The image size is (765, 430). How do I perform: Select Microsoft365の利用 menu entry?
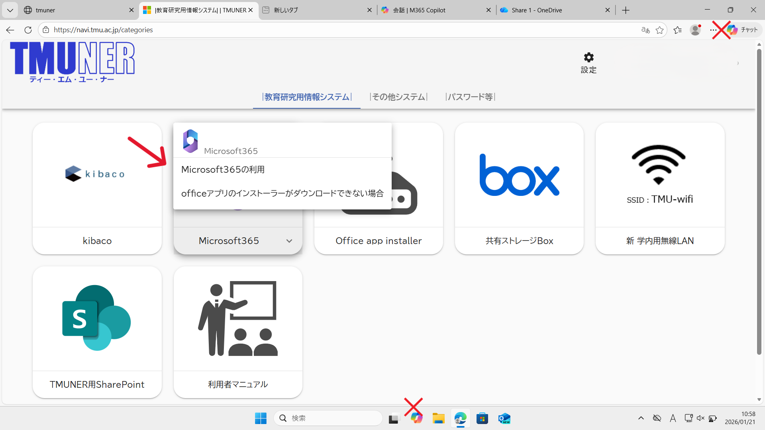(x=223, y=170)
